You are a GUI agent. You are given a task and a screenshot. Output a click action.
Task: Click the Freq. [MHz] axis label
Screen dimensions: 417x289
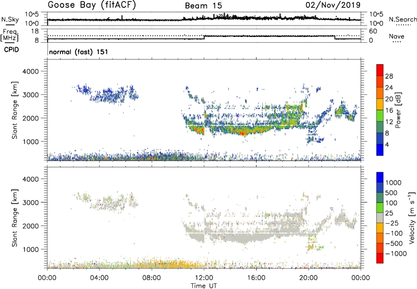coord(10,35)
